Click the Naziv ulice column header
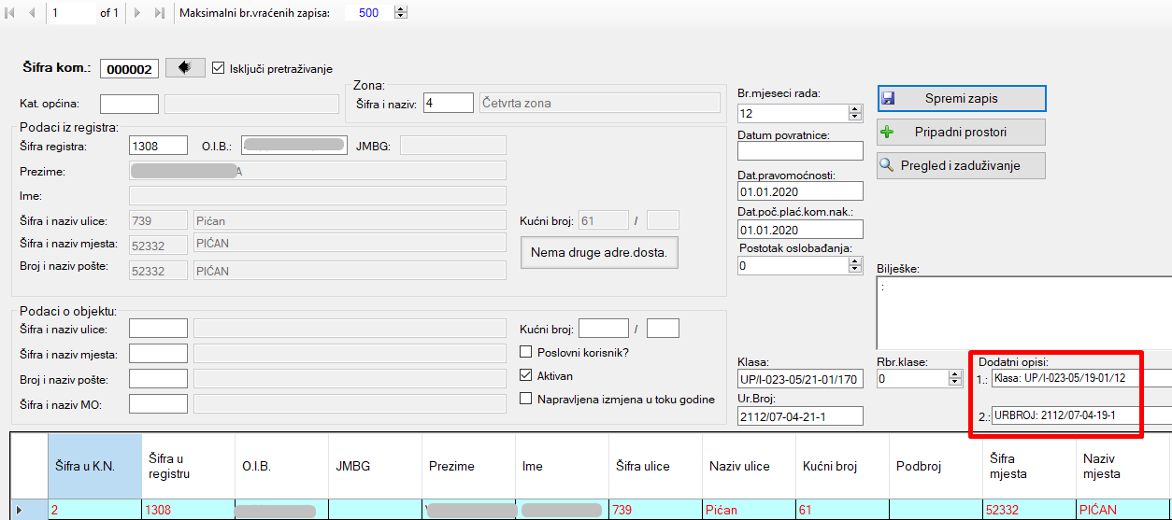Viewport: 1172px width, 520px height. [x=738, y=466]
